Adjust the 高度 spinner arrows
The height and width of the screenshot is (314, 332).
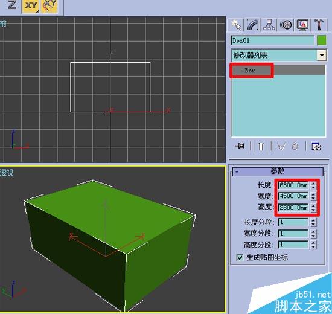[x=313, y=208]
